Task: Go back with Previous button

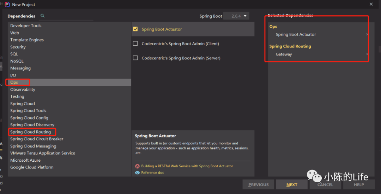Action: pyautogui.click(x=258, y=185)
